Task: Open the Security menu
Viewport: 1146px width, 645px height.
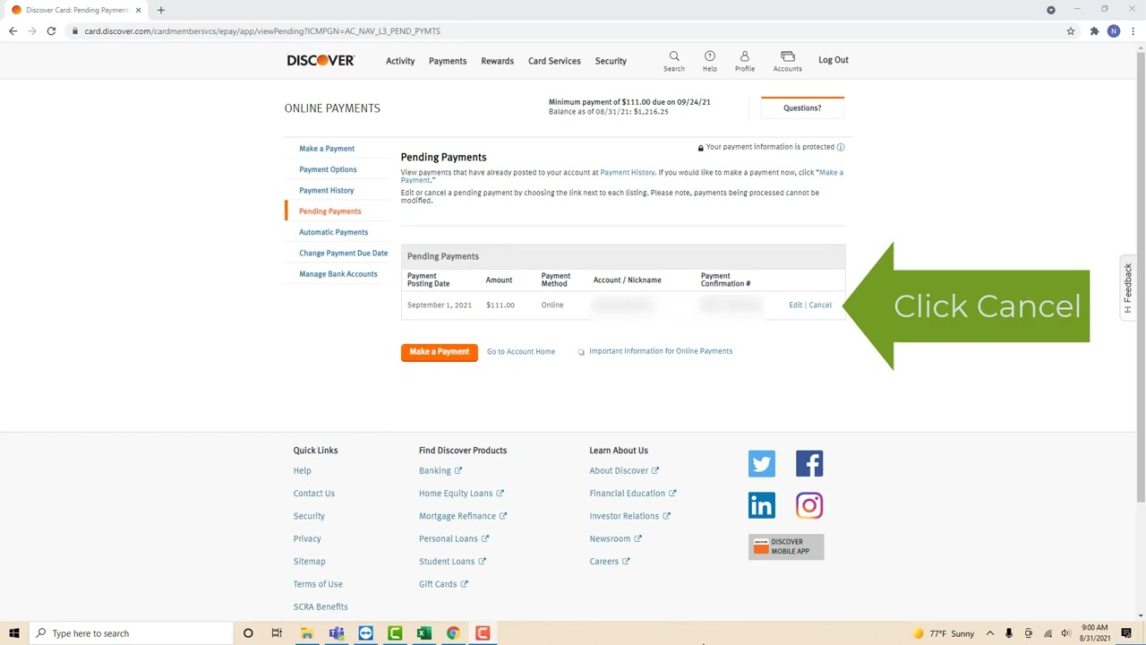Action: coord(611,61)
